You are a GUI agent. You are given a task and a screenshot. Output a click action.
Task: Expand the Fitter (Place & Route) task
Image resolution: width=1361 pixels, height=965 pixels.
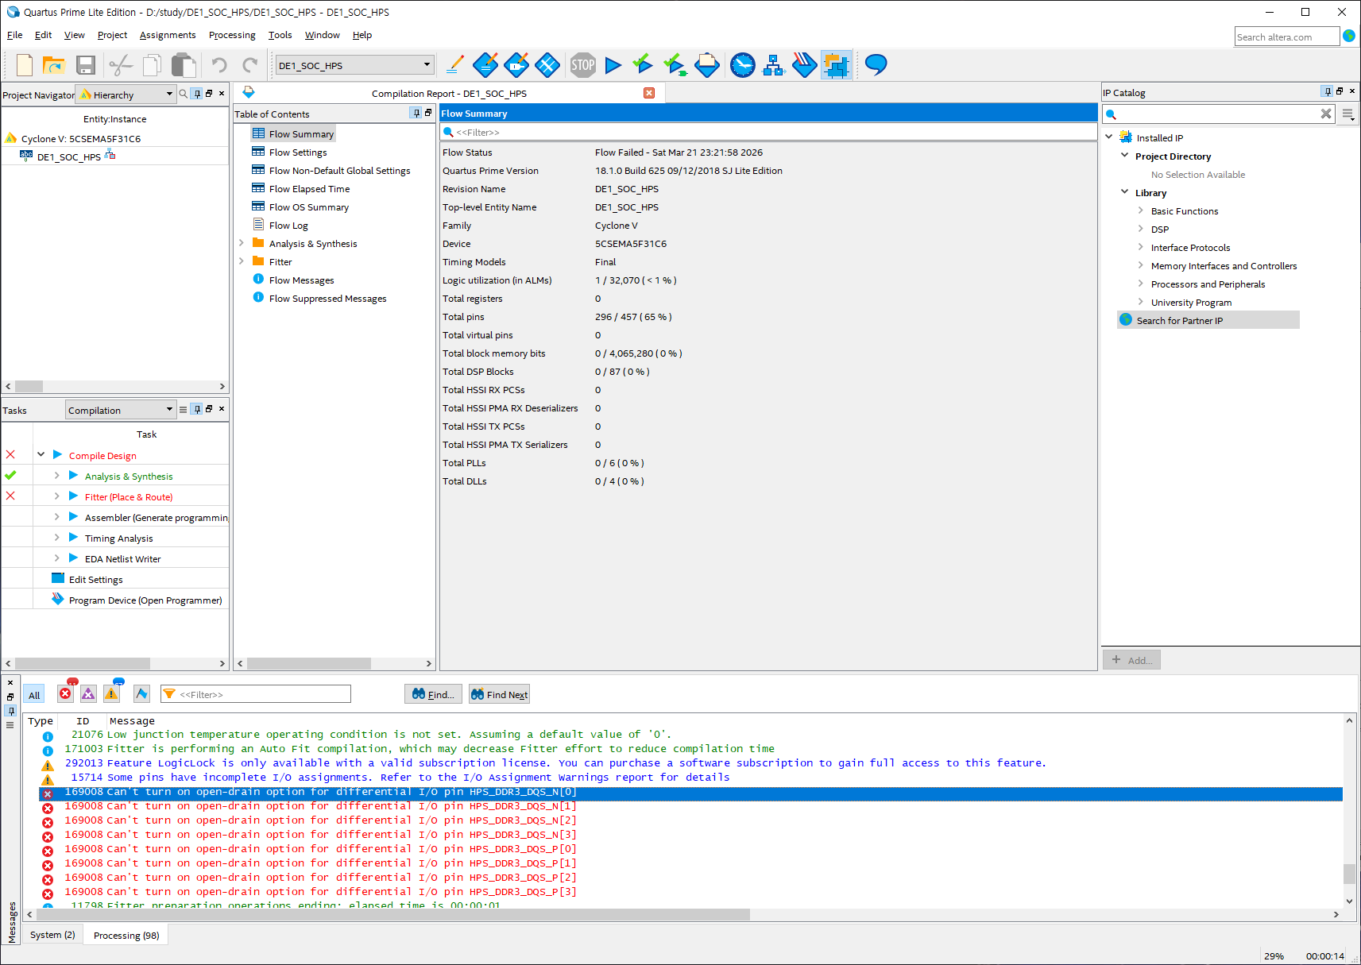(56, 496)
